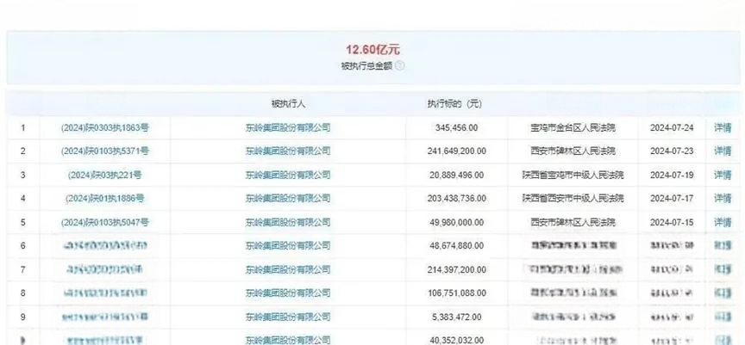
Task: Click court 陕西省西安市中级人民法院
Action: click(573, 199)
